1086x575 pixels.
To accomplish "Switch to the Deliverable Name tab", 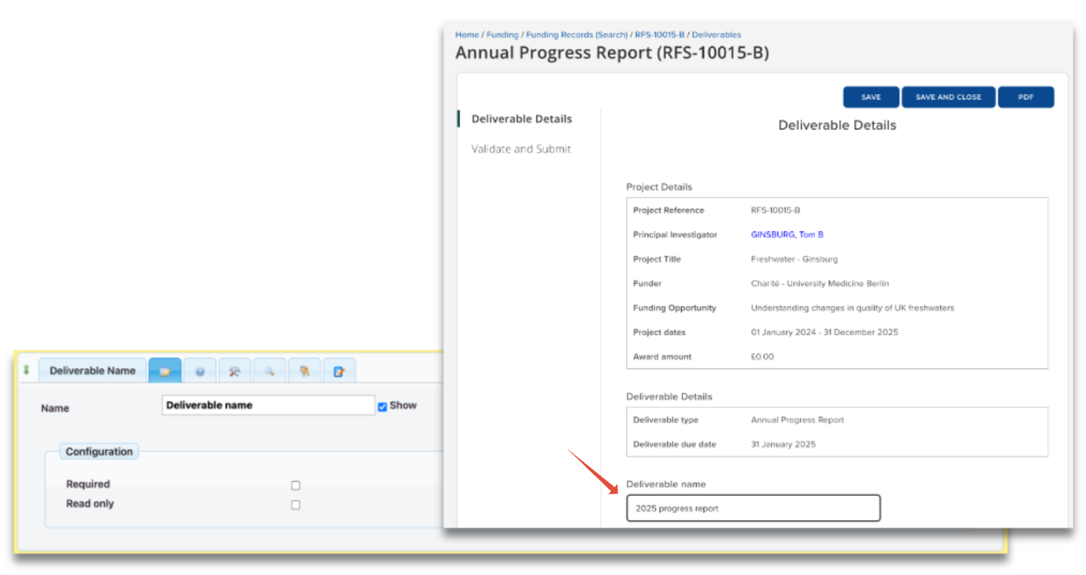I will tap(93, 371).
